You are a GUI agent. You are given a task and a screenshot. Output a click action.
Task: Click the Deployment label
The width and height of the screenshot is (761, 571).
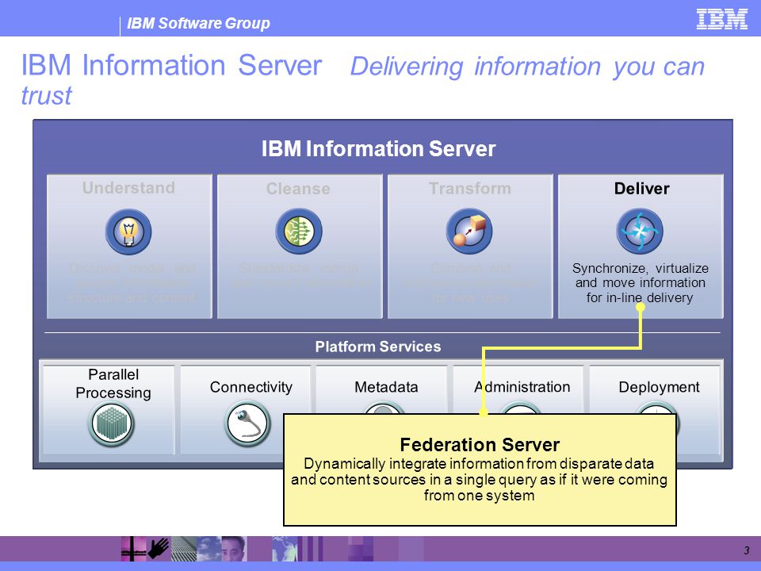[659, 387]
